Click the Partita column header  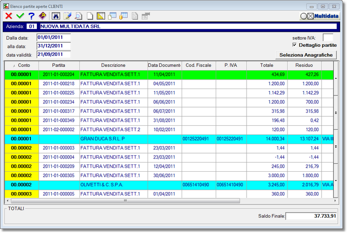point(59,65)
